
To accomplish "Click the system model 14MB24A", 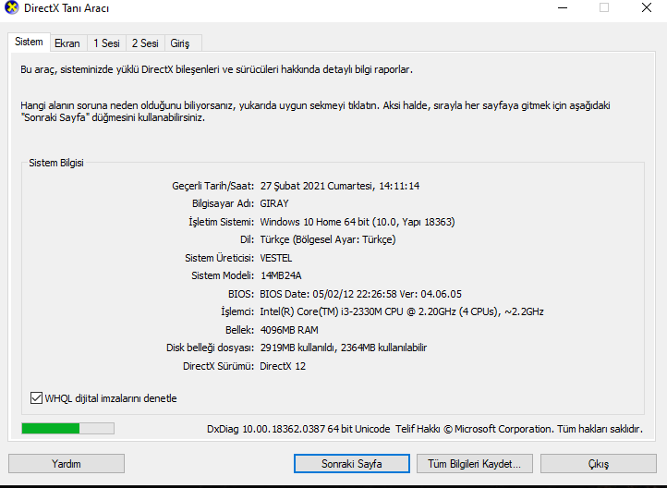I will (281, 276).
